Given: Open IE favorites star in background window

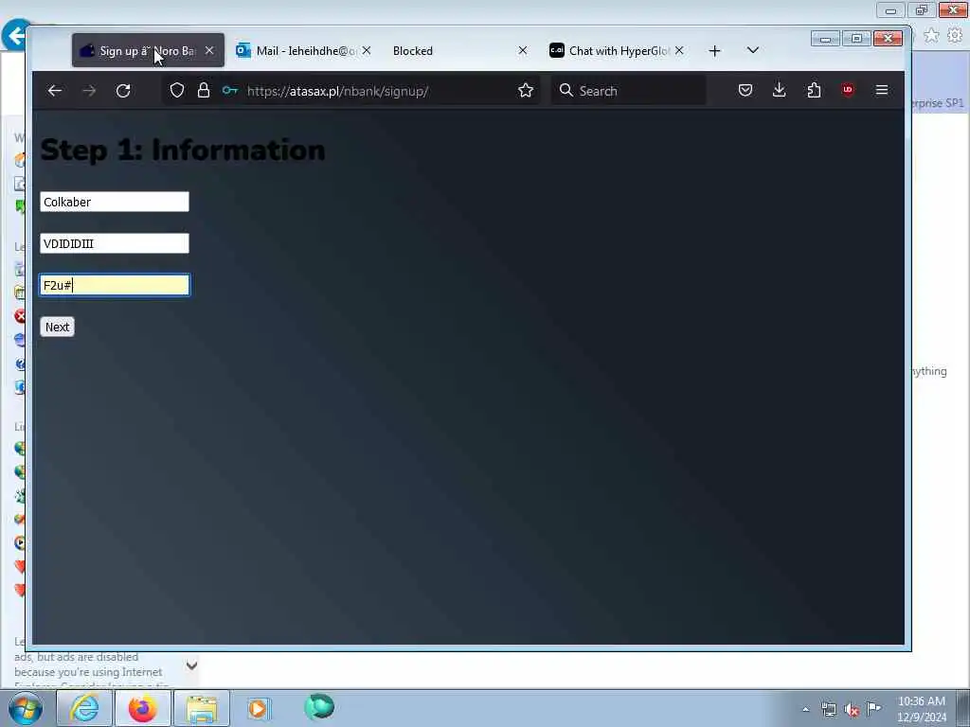Looking at the screenshot, I should tap(931, 36).
